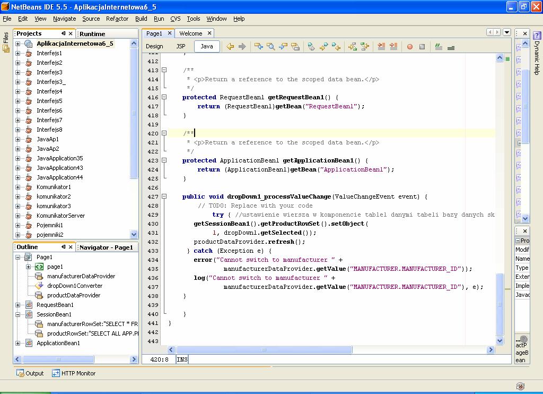This screenshot has width=543, height=394.
Task: Open the Navigate menu
Action: 64,19
